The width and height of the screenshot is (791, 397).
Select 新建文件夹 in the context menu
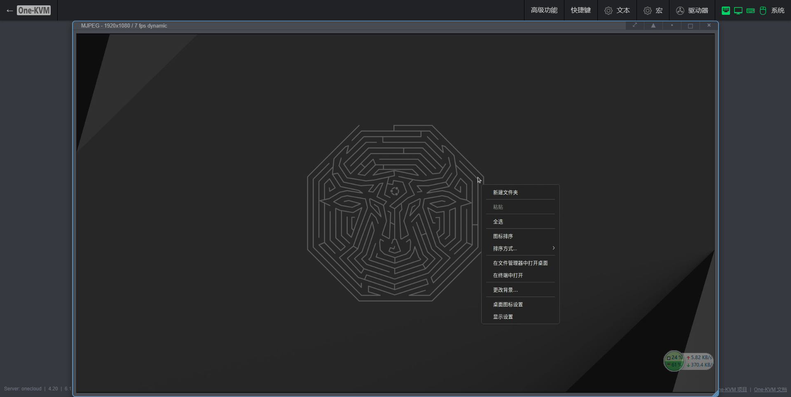pos(505,193)
